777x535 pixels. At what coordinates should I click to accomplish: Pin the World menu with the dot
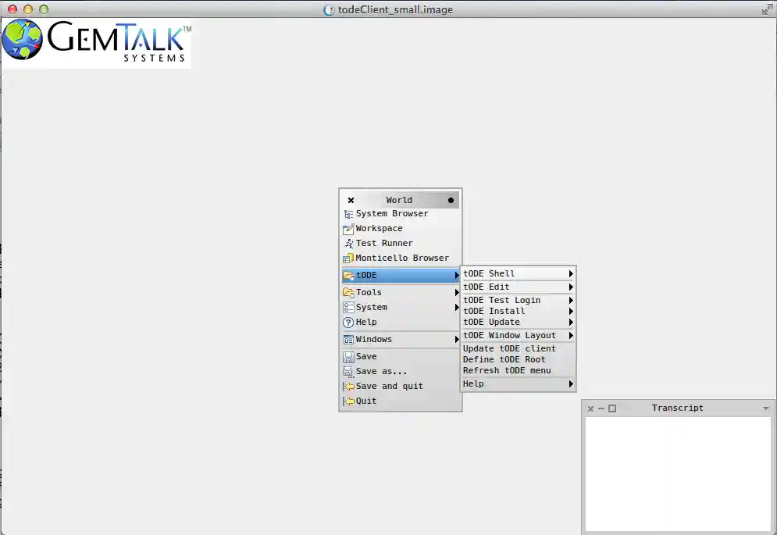[451, 201]
